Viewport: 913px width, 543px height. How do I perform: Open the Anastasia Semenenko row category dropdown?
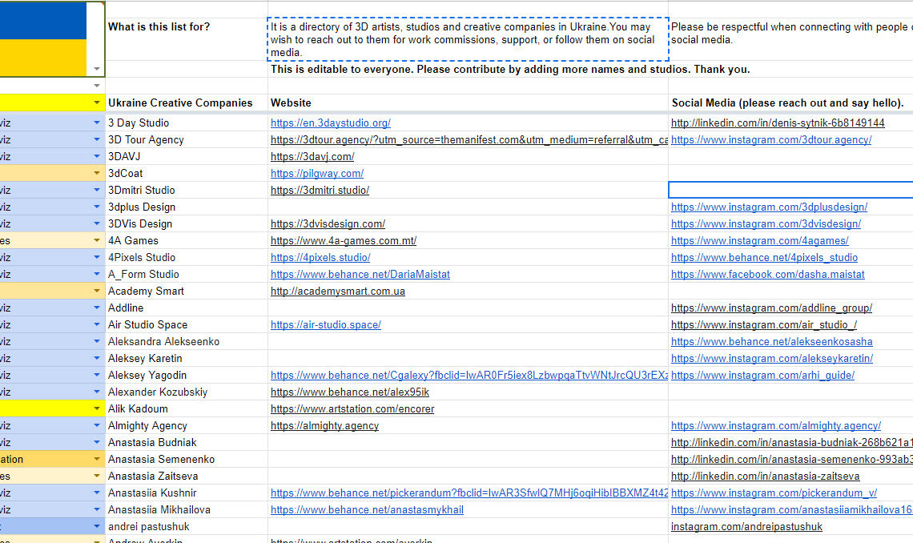click(96, 459)
